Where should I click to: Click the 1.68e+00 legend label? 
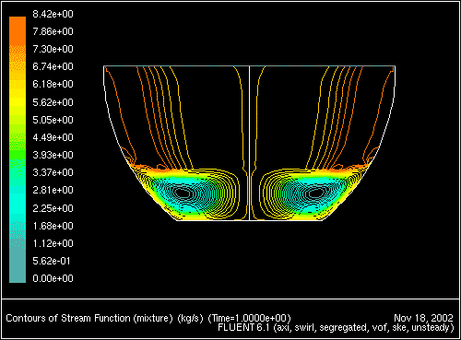[x=53, y=226]
